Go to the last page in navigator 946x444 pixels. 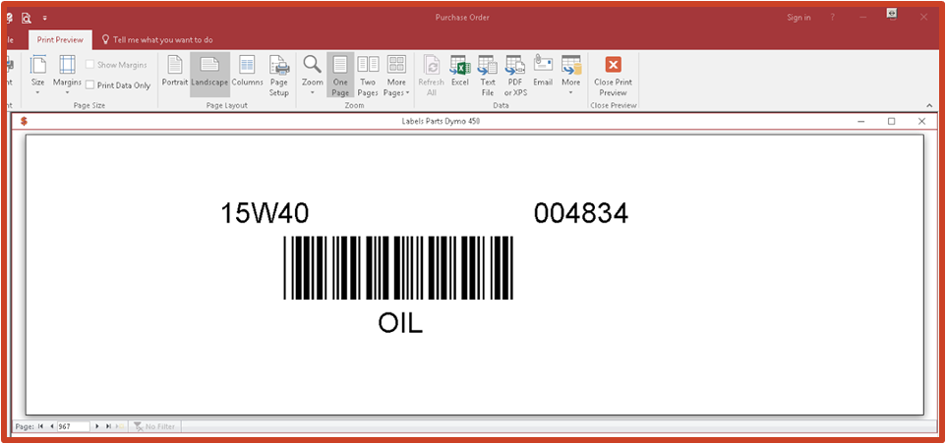(108, 426)
